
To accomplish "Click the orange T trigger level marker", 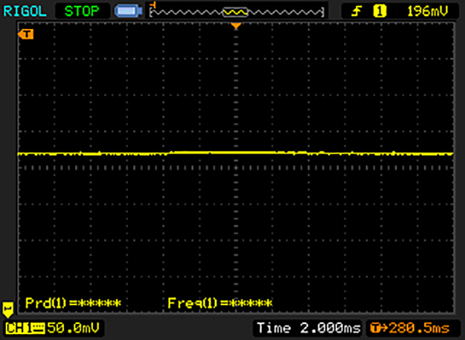I will tap(26, 34).
